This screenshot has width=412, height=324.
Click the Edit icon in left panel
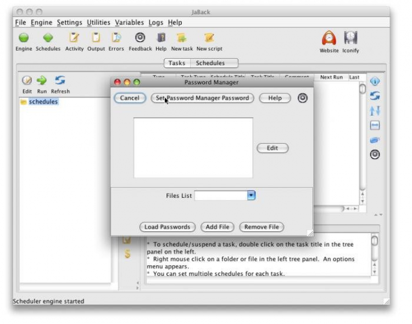coord(27,81)
